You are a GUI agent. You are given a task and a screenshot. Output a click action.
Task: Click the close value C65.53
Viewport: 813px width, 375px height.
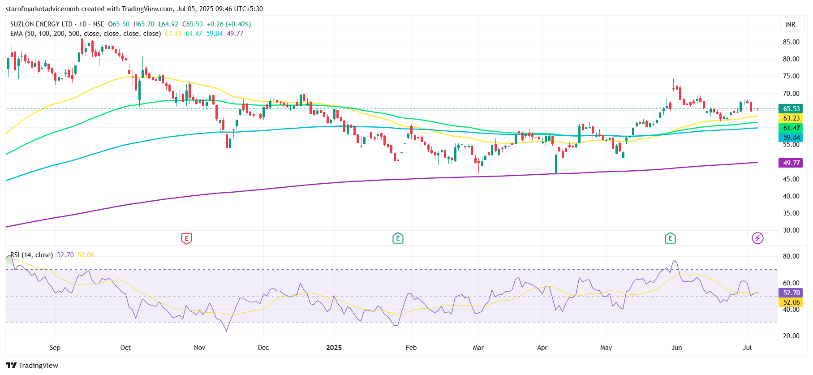pos(193,24)
